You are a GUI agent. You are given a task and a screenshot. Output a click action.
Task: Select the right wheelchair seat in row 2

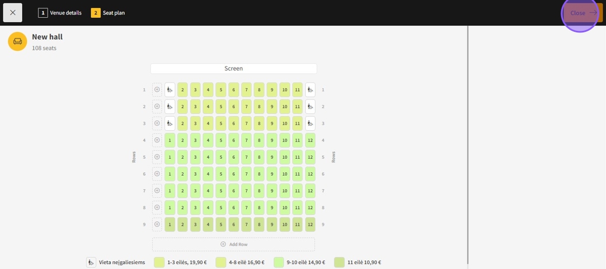[x=310, y=106]
